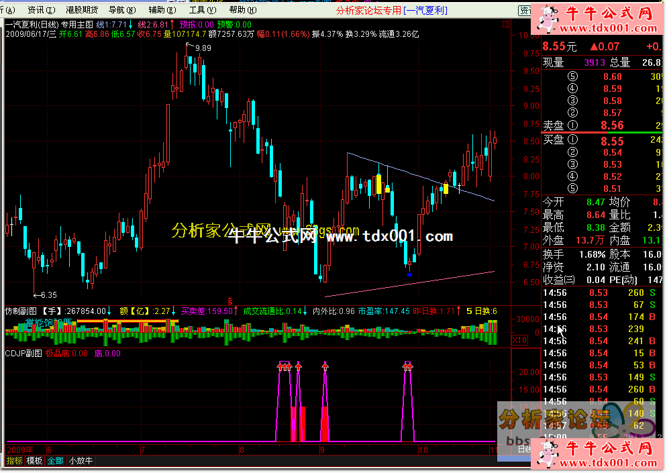Click month 10 on the time axis

(423, 450)
